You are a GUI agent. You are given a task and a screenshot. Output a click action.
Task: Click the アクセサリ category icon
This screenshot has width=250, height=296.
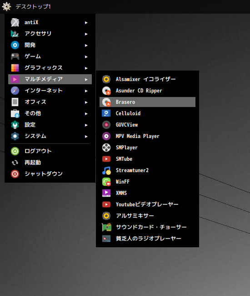click(15, 34)
